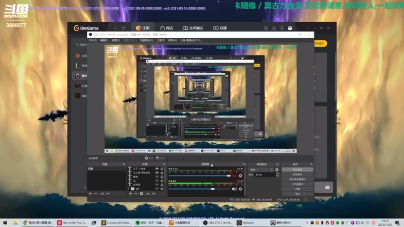Open the NBA game in WeGame sidebar
Image resolution: width=404 pixels, height=227 pixels.
(81, 96)
